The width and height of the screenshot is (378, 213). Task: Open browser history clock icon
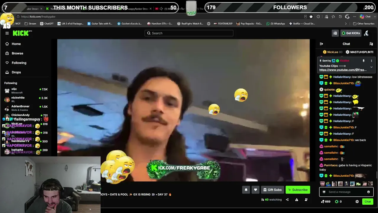point(340,17)
